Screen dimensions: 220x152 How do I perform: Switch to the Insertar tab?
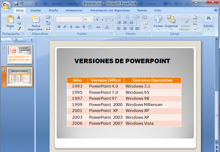point(36,10)
